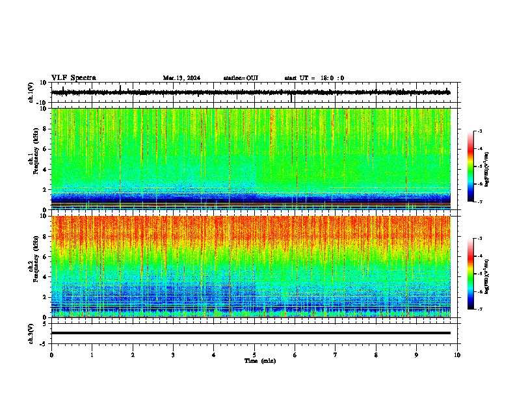The image size is (515, 398).
Task: Click the ch.2 "Frequency (kHz)" axis label
Action: [x=36, y=259]
